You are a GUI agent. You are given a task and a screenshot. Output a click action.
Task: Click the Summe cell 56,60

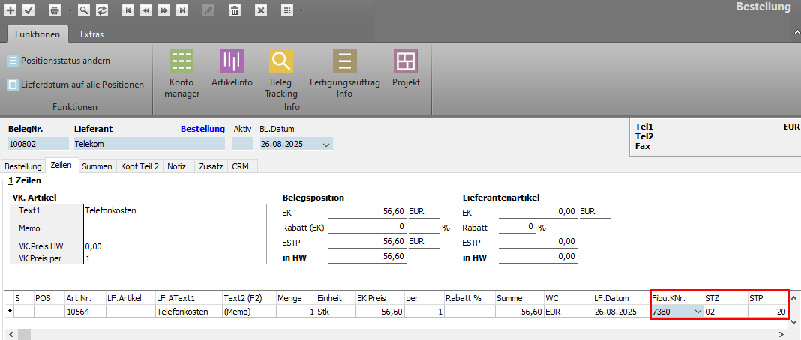pos(519,311)
